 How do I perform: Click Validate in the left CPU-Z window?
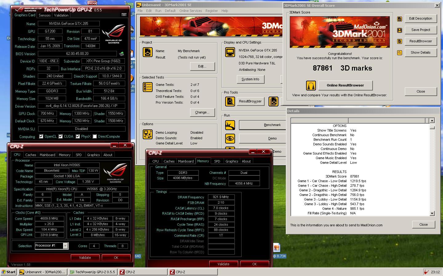[85, 258]
